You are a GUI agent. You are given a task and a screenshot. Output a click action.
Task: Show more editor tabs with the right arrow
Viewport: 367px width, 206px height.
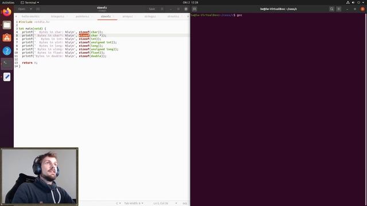(x=188, y=17)
